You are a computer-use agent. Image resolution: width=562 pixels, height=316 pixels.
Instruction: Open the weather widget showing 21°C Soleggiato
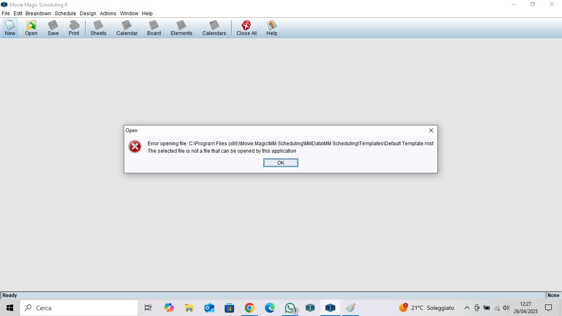pyautogui.click(x=427, y=308)
